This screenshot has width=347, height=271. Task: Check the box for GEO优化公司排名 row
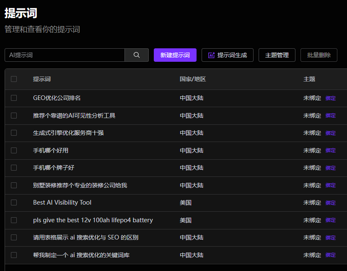pos(14,98)
